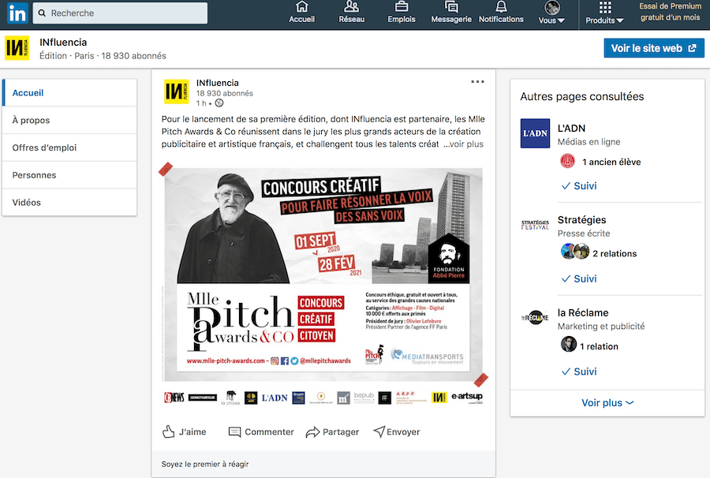Unfollow L'ADN via the Suivi toggle
The image size is (710, 478).
point(579,186)
